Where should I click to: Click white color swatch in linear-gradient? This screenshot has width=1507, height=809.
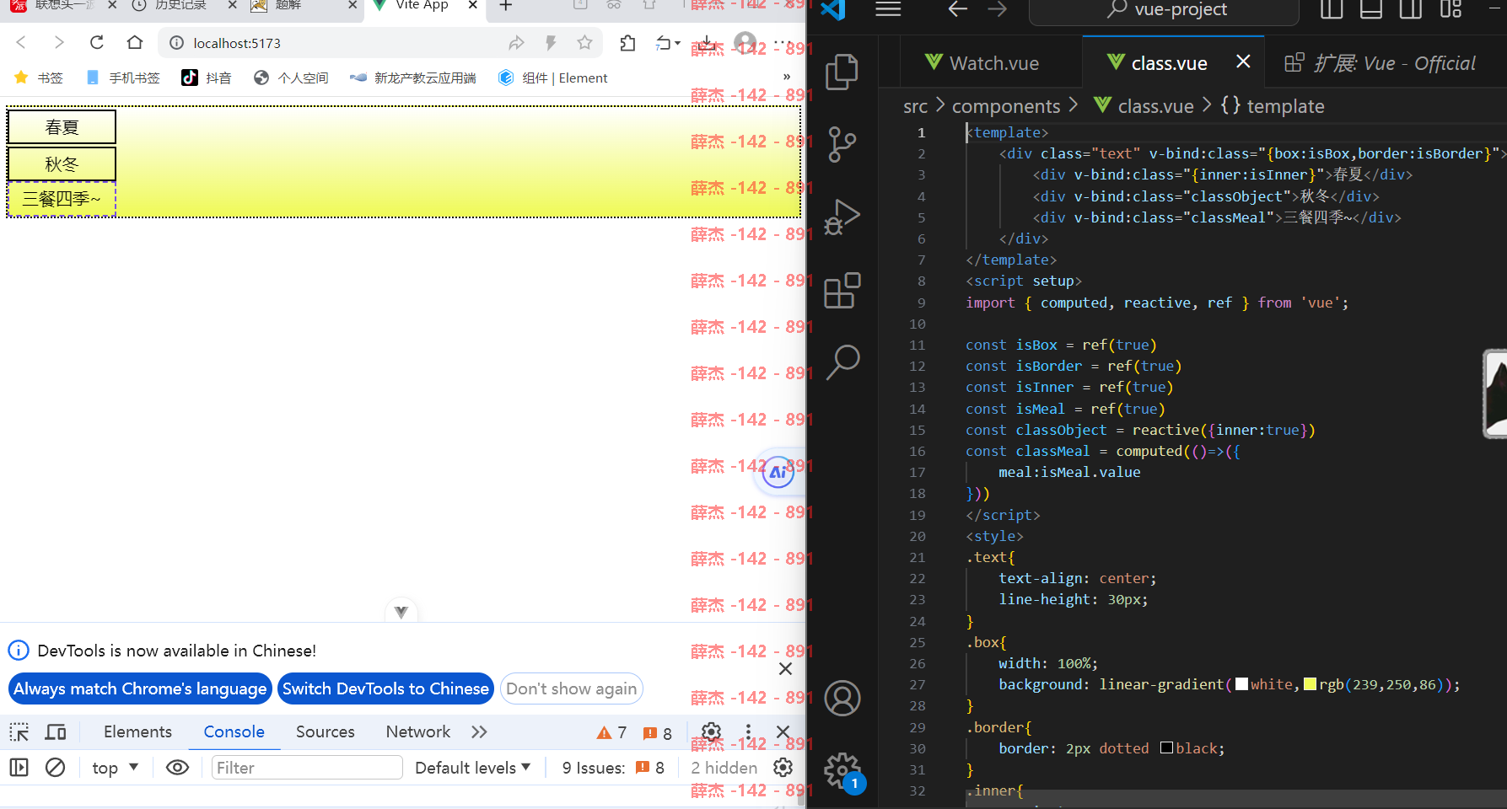tap(1241, 684)
